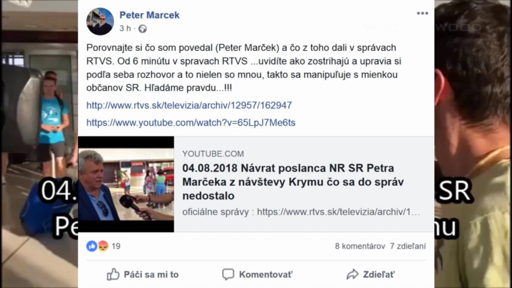Open the rtvs.sk televizia archiv link
This screenshot has width=512, height=288.
point(189,105)
